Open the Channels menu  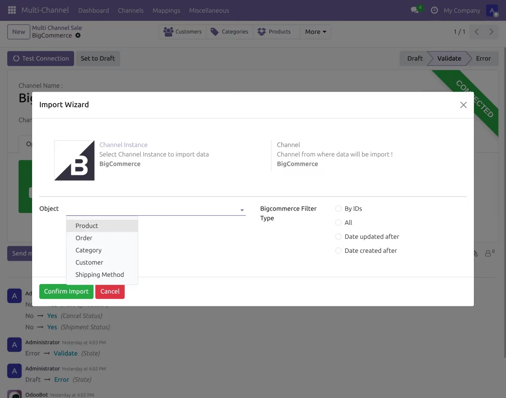coord(131,10)
